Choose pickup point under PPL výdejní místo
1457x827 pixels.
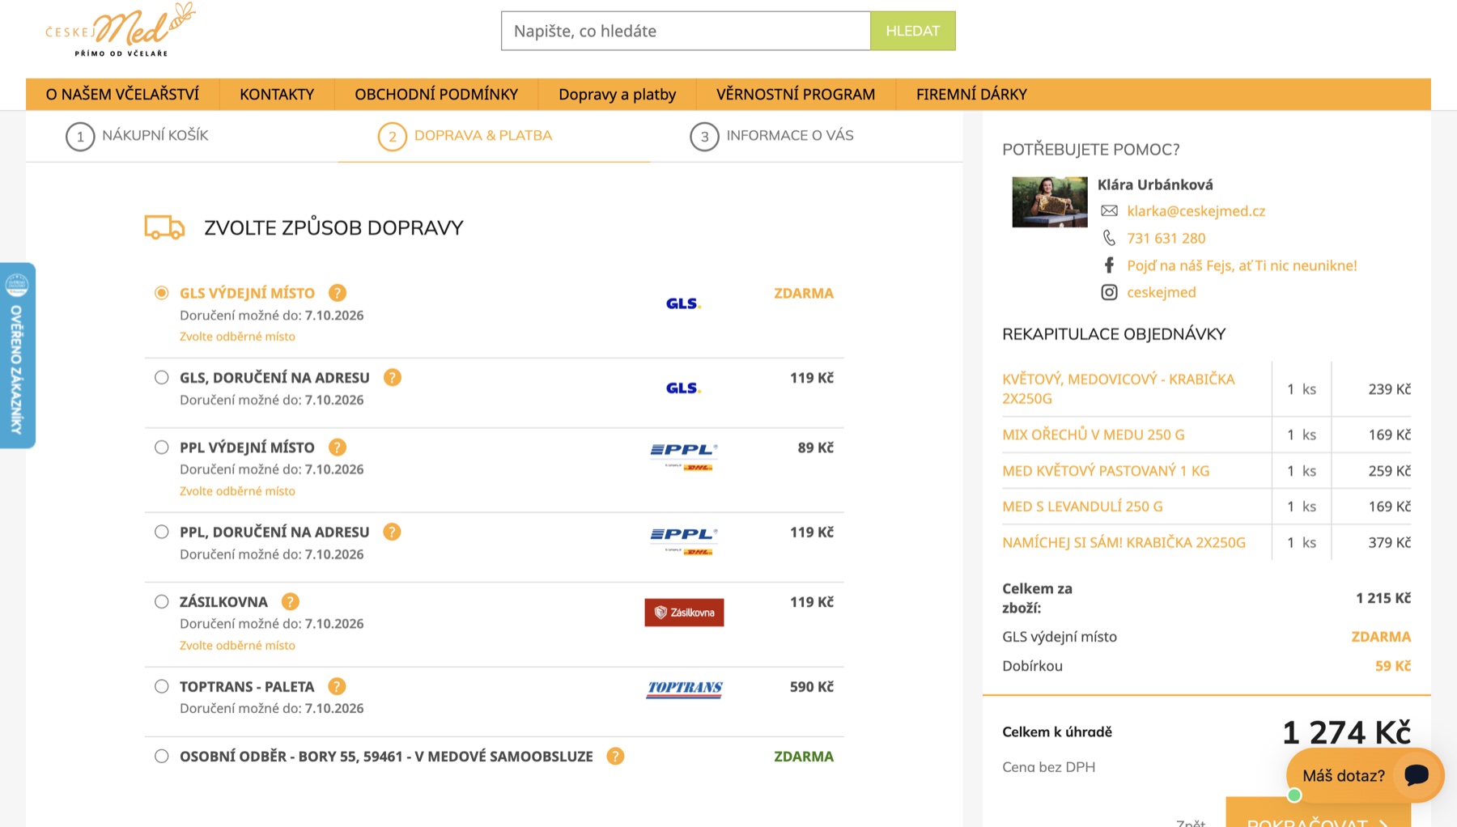(x=237, y=491)
